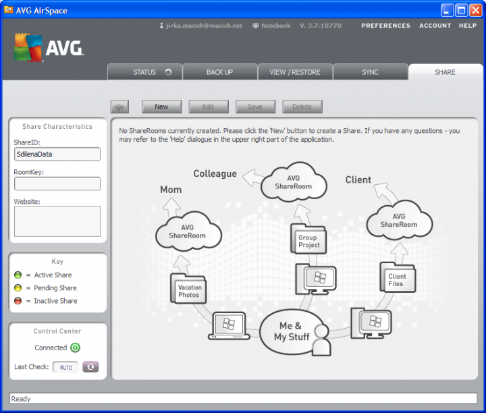Viewport: 486px width, 413px height.
Task: Click the Delete button
Action: pyautogui.click(x=302, y=107)
